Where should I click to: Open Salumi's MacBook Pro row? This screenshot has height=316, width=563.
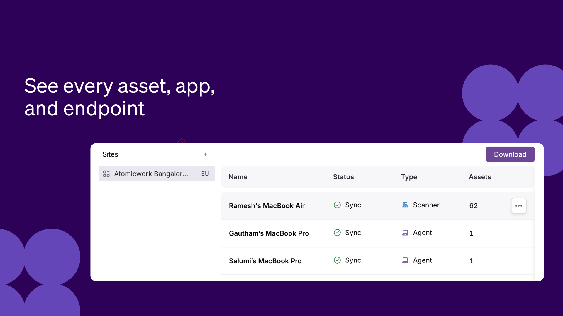coord(378,261)
